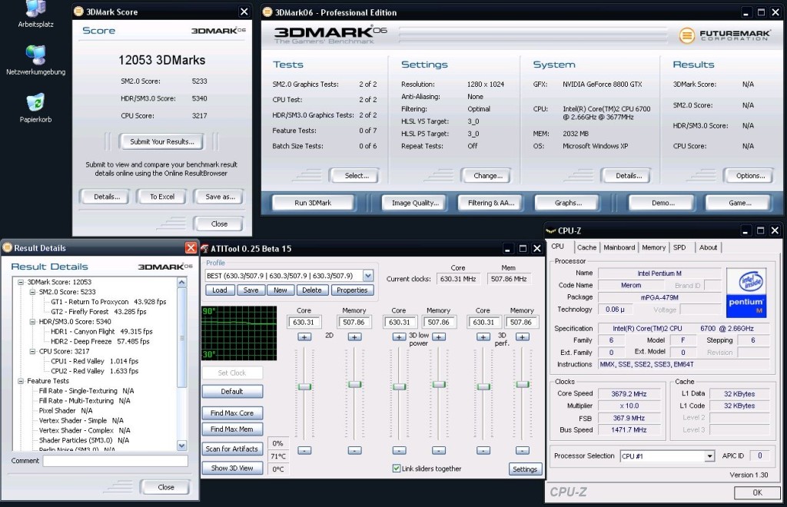The width and height of the screenshot is (787, 507).
Task: Open Image Quality in 3DMark06
Action: (x=415, y=203)
